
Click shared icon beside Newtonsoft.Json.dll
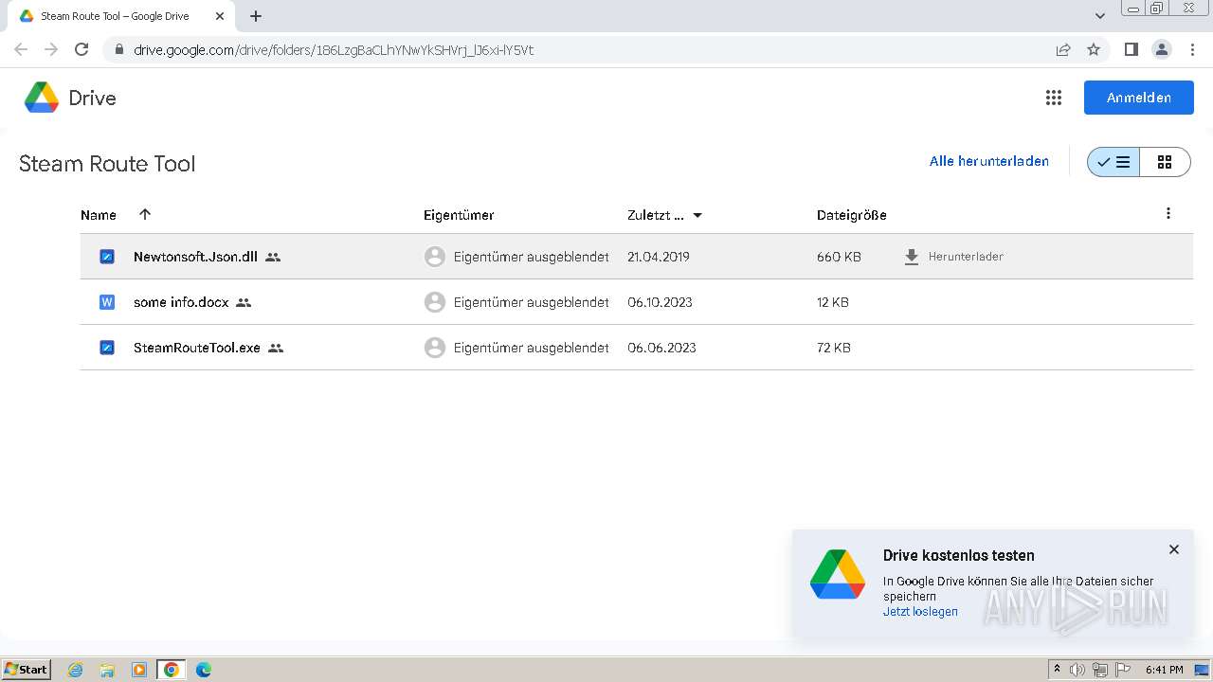pos(273,257)
